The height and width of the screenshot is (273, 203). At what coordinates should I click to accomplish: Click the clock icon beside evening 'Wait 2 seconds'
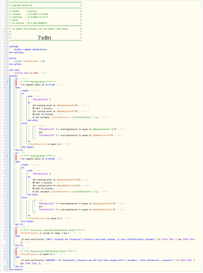click(x=34, y=183)
